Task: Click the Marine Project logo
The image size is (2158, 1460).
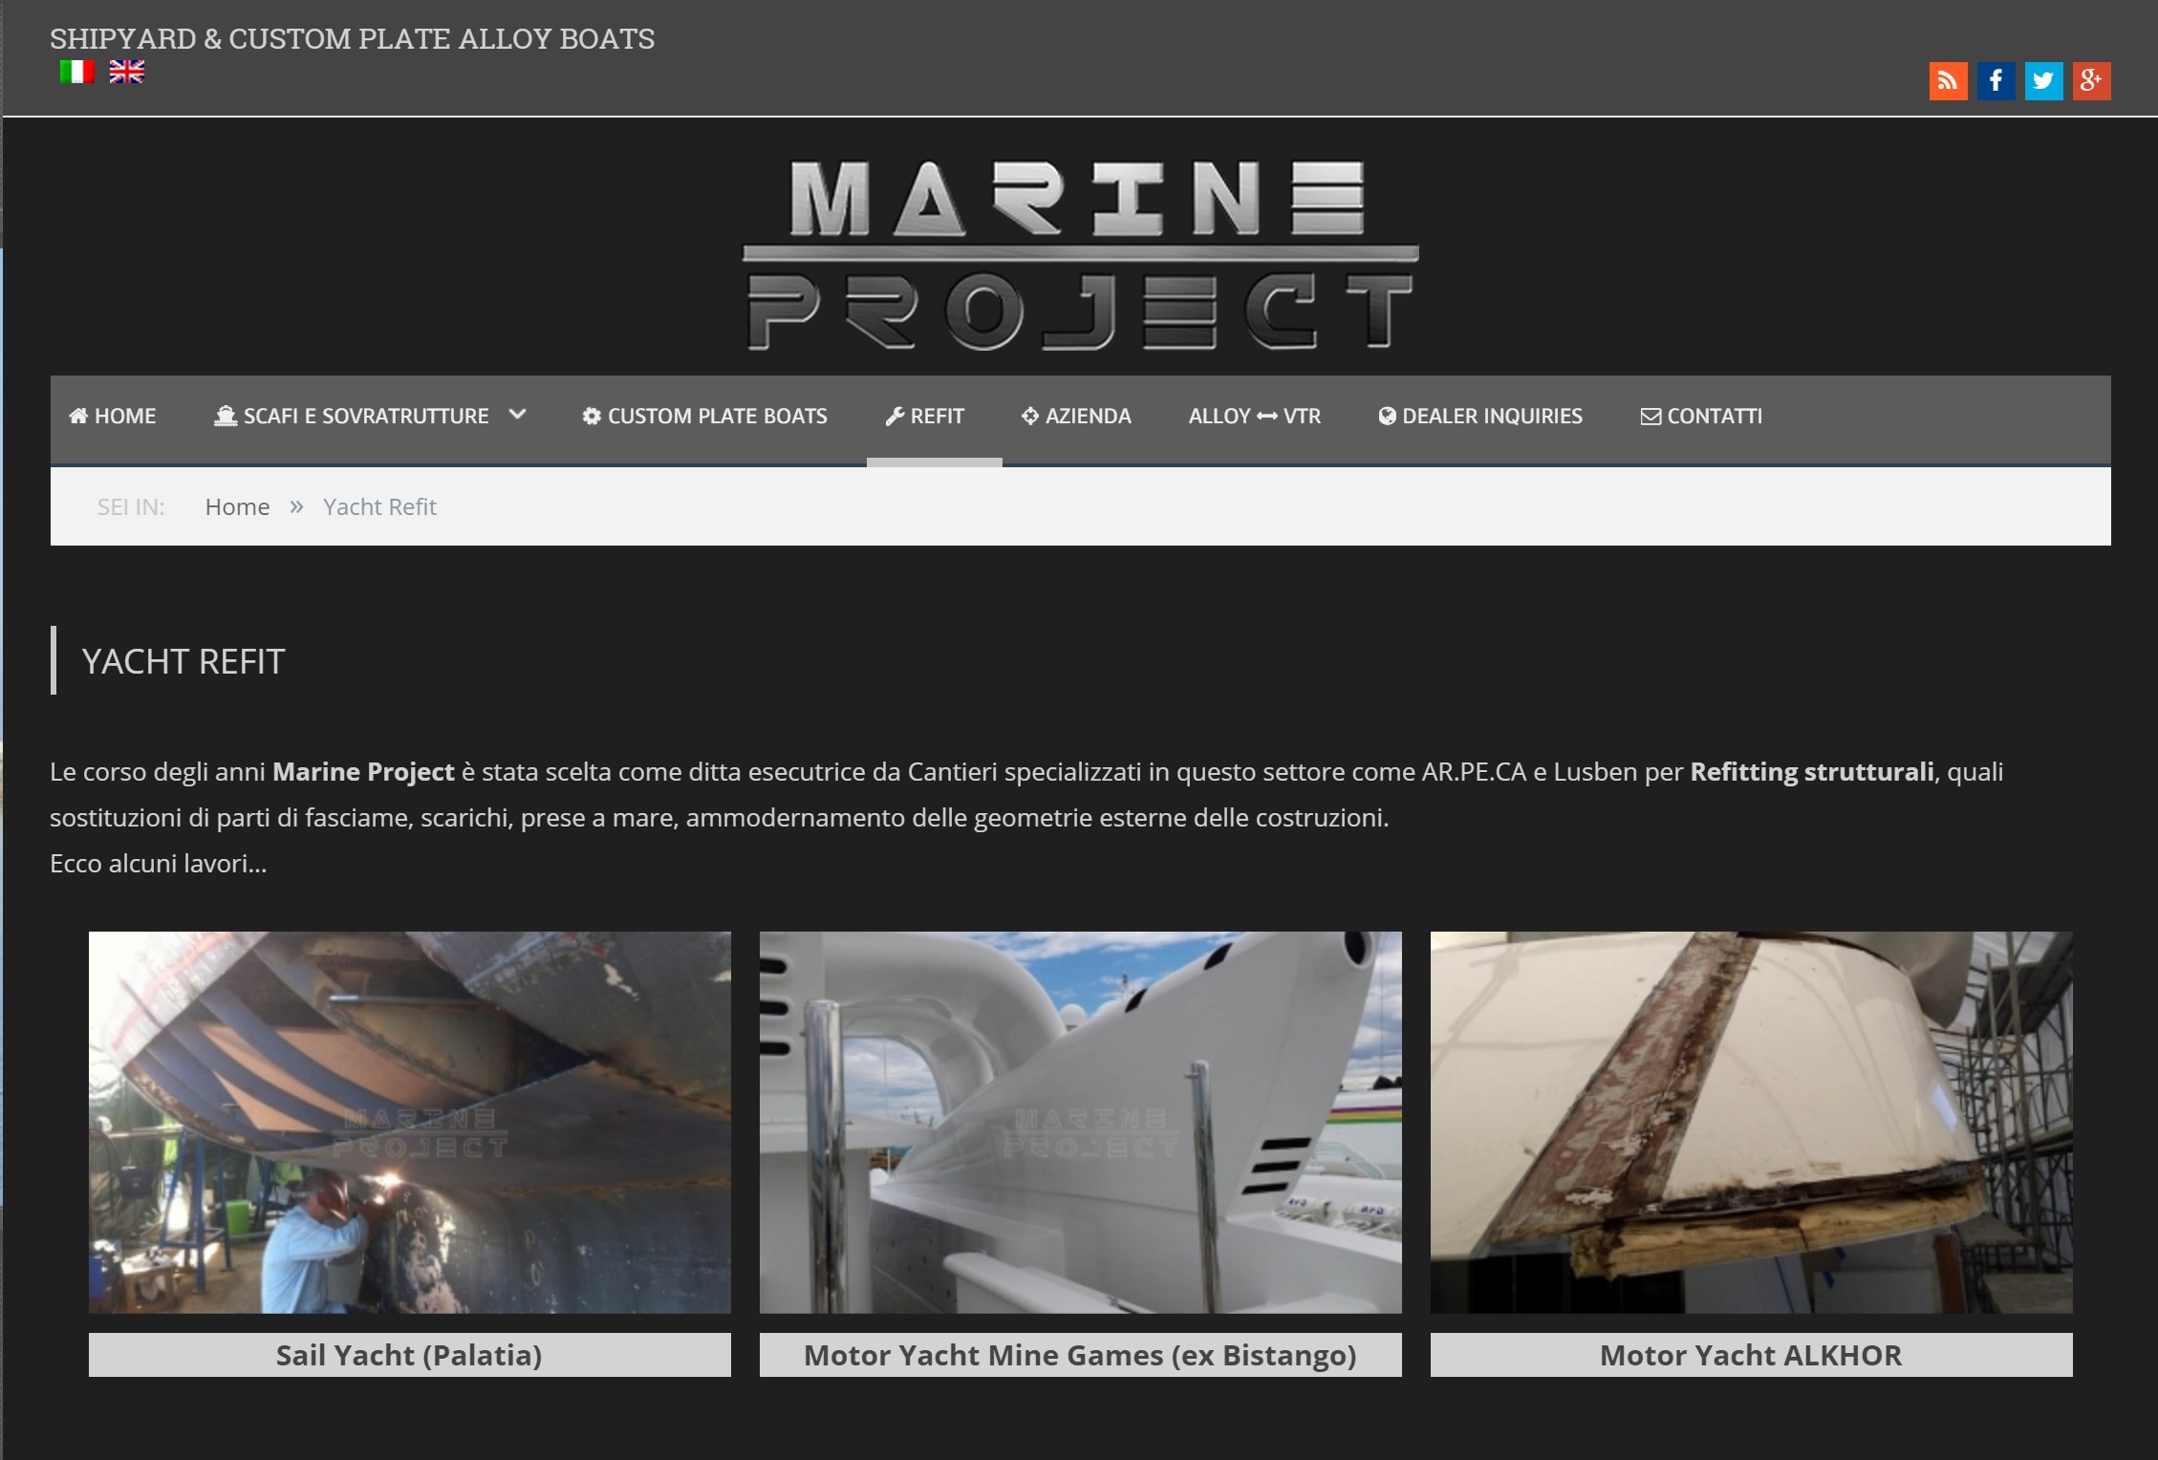Action: 1081,255
